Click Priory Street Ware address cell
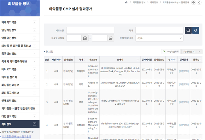The image size is (205, 140). click(120, 102)
